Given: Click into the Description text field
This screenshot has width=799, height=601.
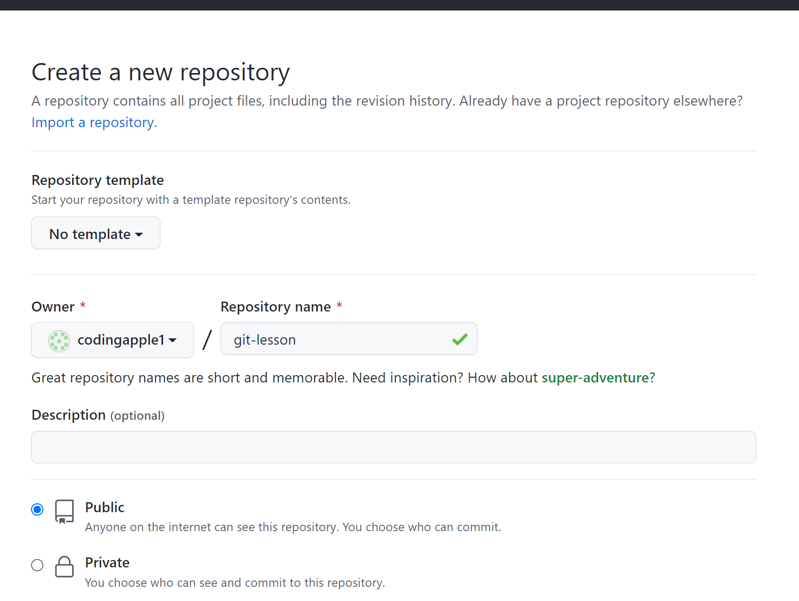Looking at the screenshot, I should tap(393, 447).
